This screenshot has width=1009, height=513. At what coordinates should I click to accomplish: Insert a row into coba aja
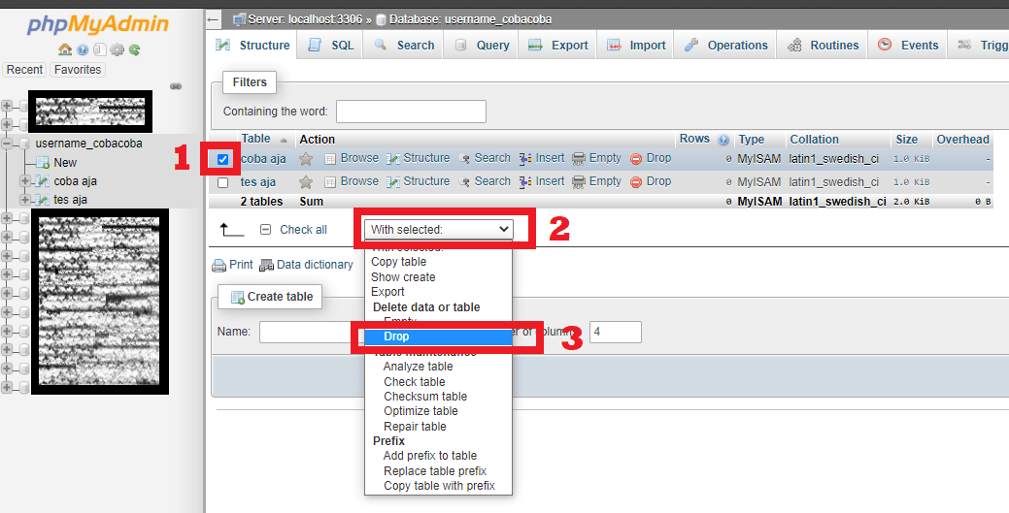(x=542, y=158)
